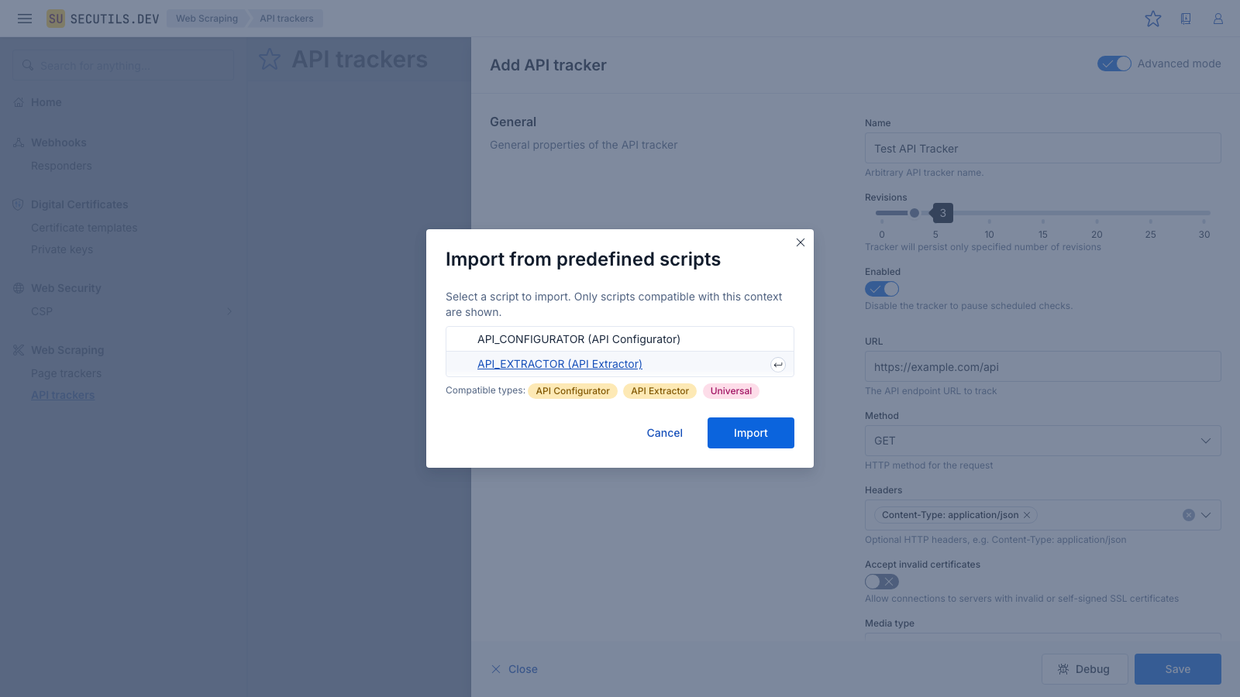
Task: Click the Revisions slider handle
Action: click(x=914, y=213)
